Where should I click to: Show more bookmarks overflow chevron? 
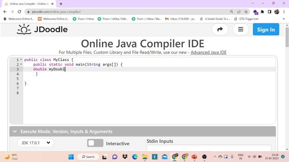pos(284,19)
